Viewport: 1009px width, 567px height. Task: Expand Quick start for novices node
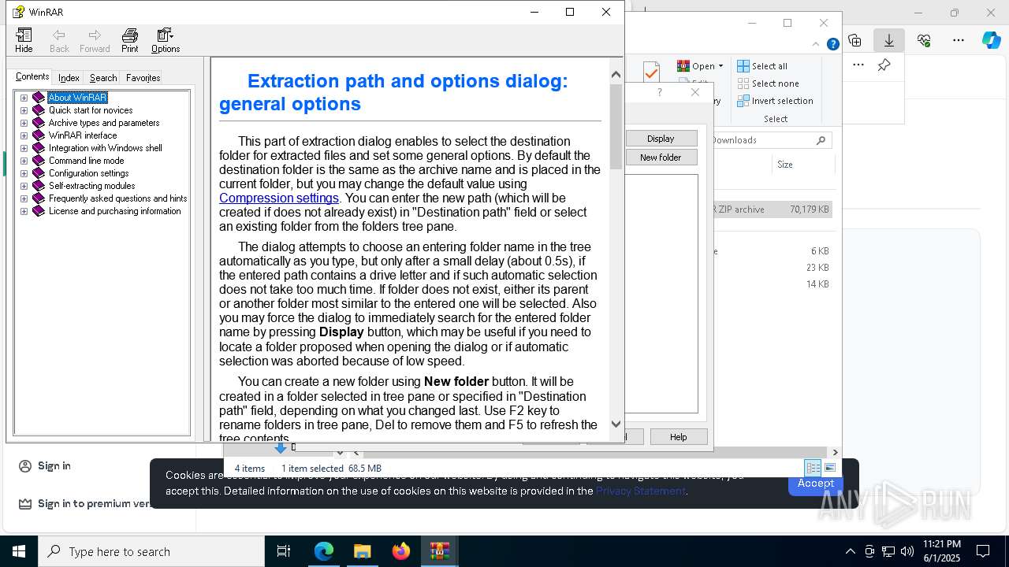(x=24, y=110)
